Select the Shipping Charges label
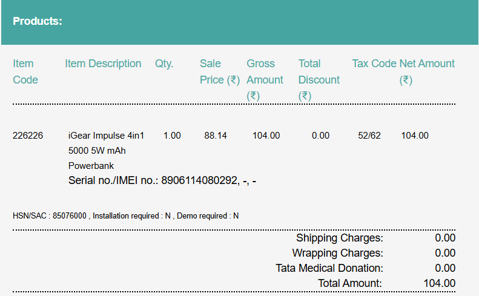Image resolution: width=479 pixels, height=296 pixels. pyautogui.click(x=339, y=238)
